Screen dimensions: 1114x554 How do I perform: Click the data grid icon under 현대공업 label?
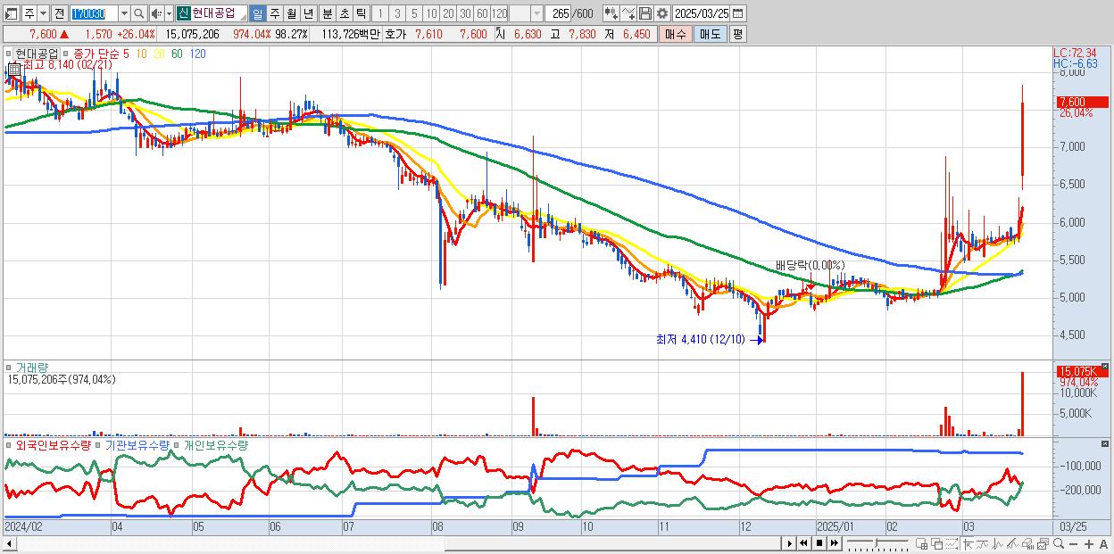click(x=15, y=70)
